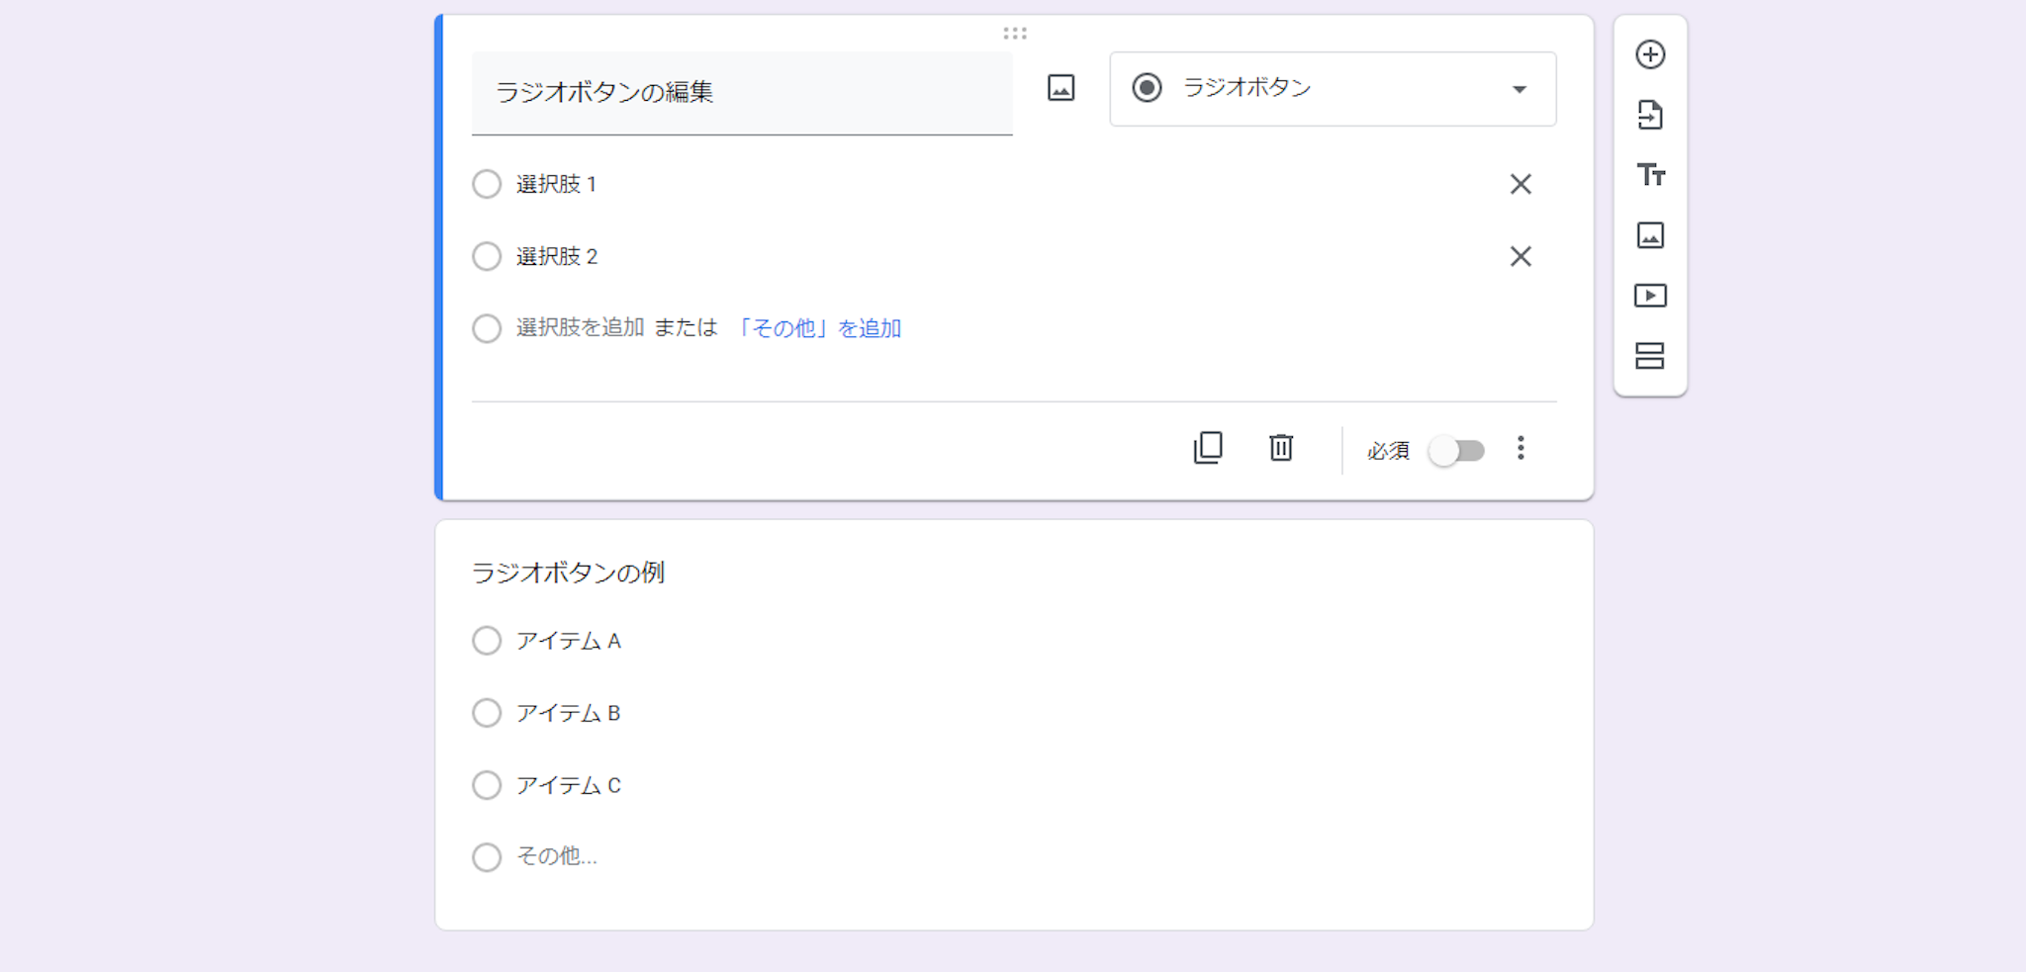Click the question title field ラジオボタンの編集
Image resolution: width=2026 pixels, height=972 pixels.
click(741, 92)
